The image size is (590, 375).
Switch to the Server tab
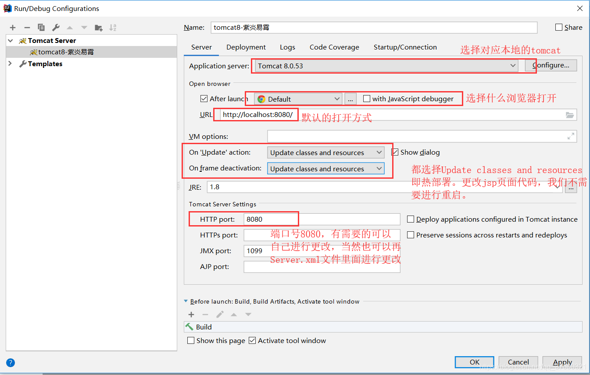(x=201, y=47)
